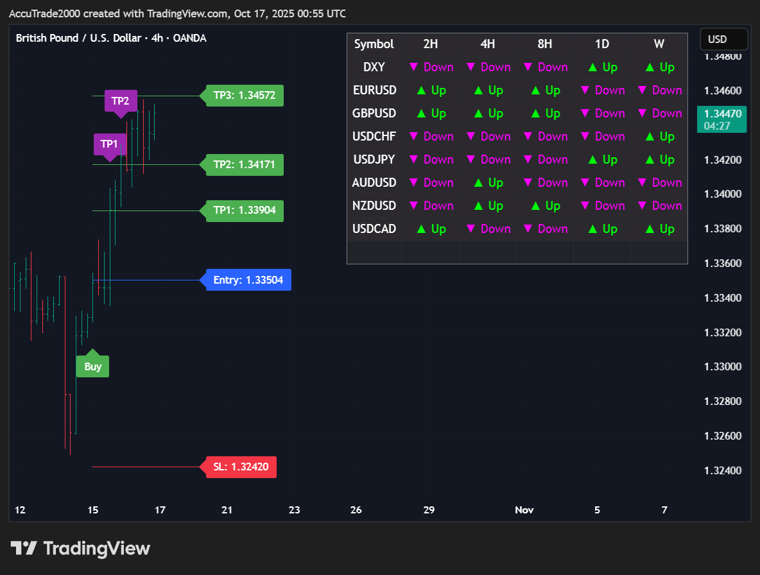Click the British Pound / U.S. Dollar title

coord(78,38)
